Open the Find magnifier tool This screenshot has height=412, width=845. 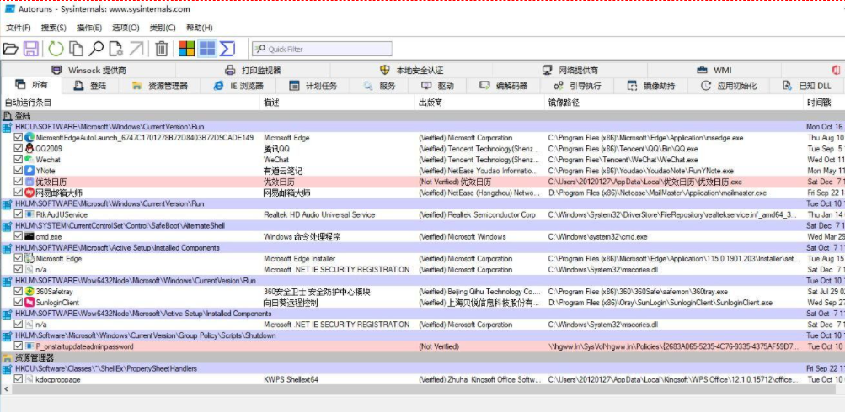point(96,49)
